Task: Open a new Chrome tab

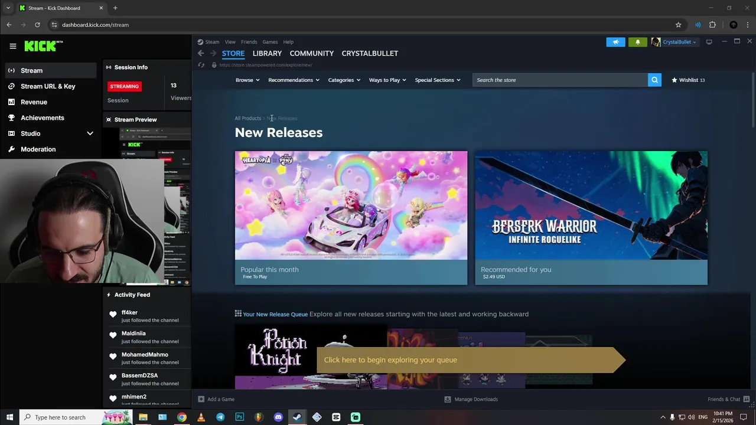Action: click(115, 8)
